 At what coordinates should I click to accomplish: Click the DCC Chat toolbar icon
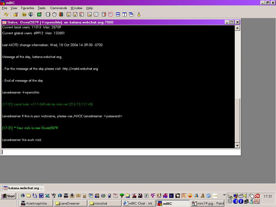click(x=75, y=14)
